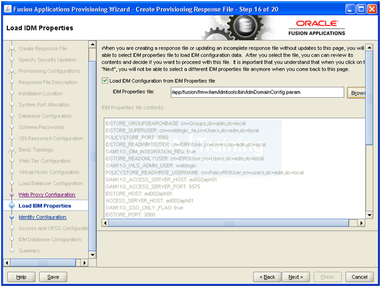The height and width of the screenshot is (287, 381).
Task: Click the file contents scroll right arrow
Action: pyautogui.click(x=362, y=223)
